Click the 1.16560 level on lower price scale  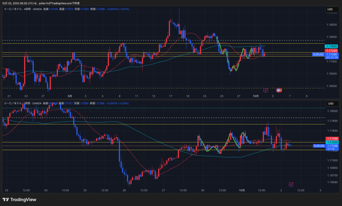pyautogui.click(x=332, y=182)
